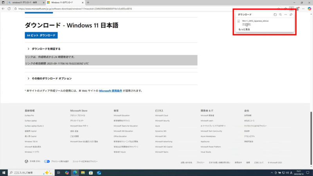Open the Win11_24H2_Japanese_x64.iso download entry
The width and height of the screenshot is (313, 176).
[253, 20]
